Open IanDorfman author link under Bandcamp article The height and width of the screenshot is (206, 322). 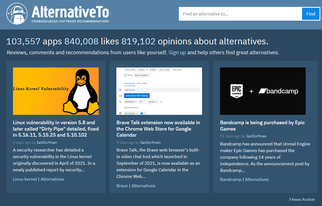[256, 136]
